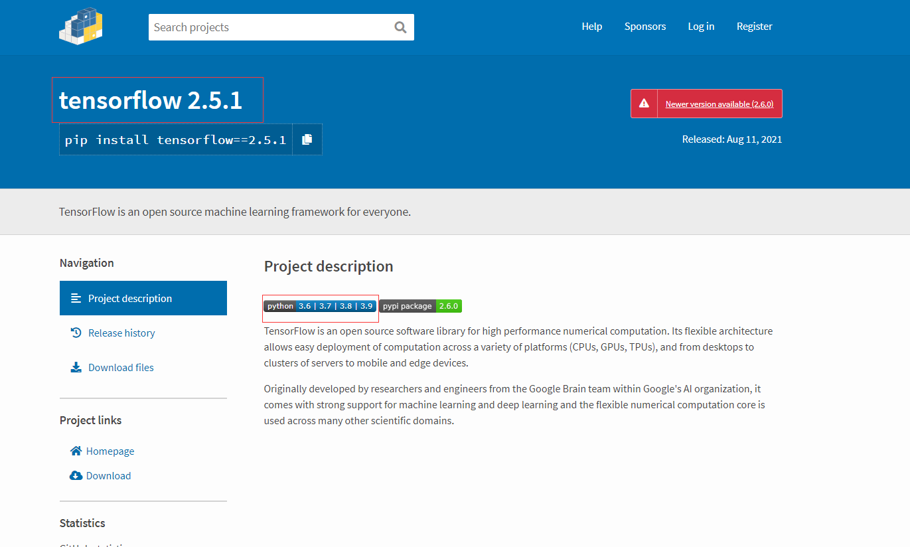Click the Navigation sidebar heading

tap(86, 263)
